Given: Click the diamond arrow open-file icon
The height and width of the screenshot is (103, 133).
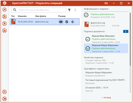Looking at the screenshot, I should pyautogui.click(x=73, y=22).
